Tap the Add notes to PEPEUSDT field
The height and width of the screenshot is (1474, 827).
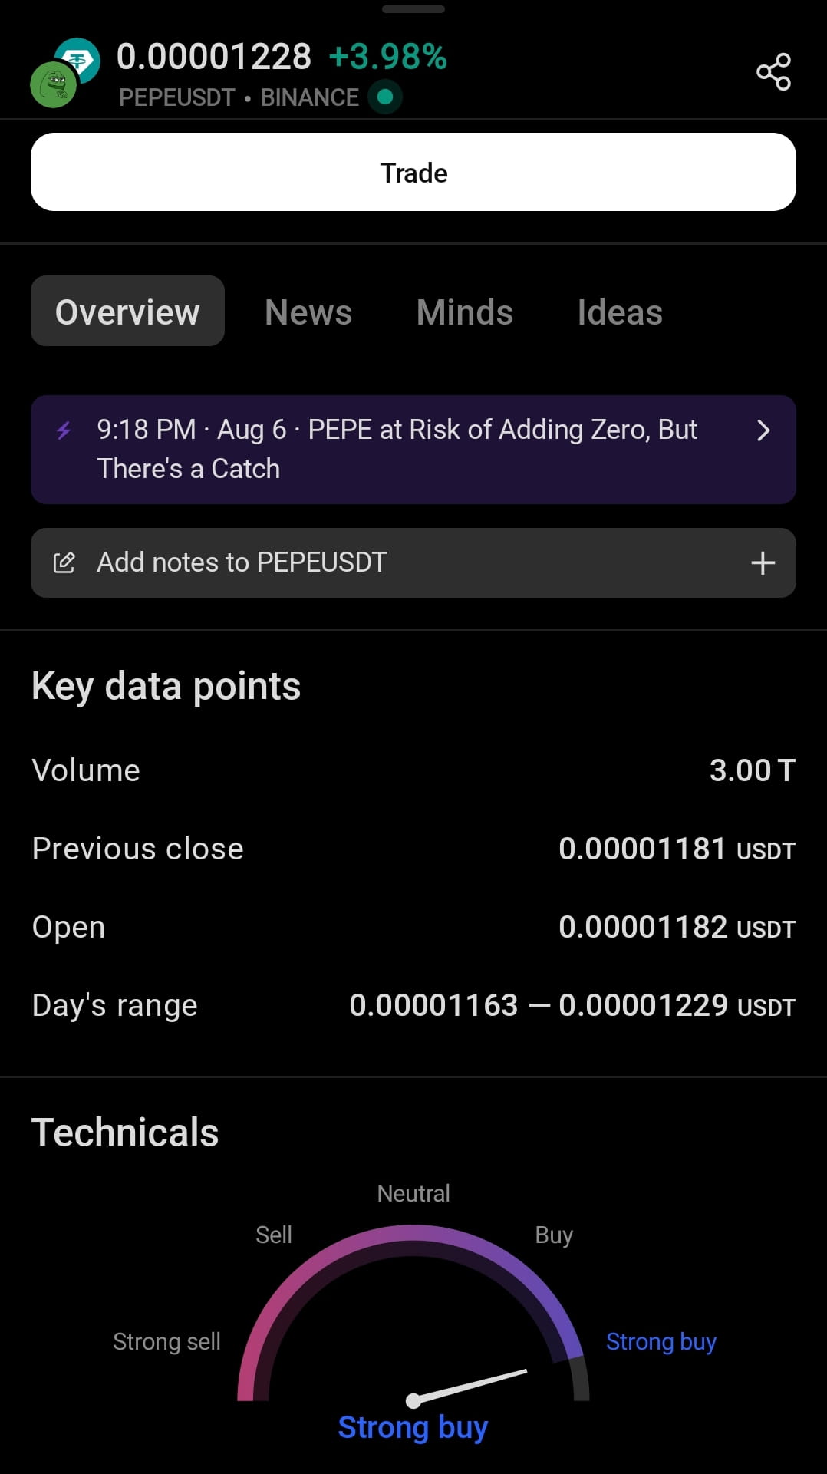click(x=413, y=562)
